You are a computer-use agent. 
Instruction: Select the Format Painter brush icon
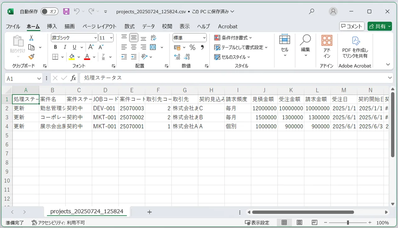click(x=31, y=57)
